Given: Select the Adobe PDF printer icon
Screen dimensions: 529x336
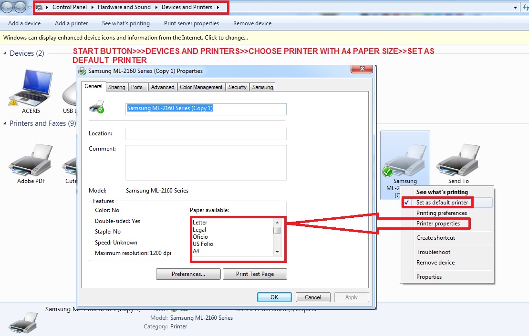Looking at the screenshot, I should tap(31, 162).
